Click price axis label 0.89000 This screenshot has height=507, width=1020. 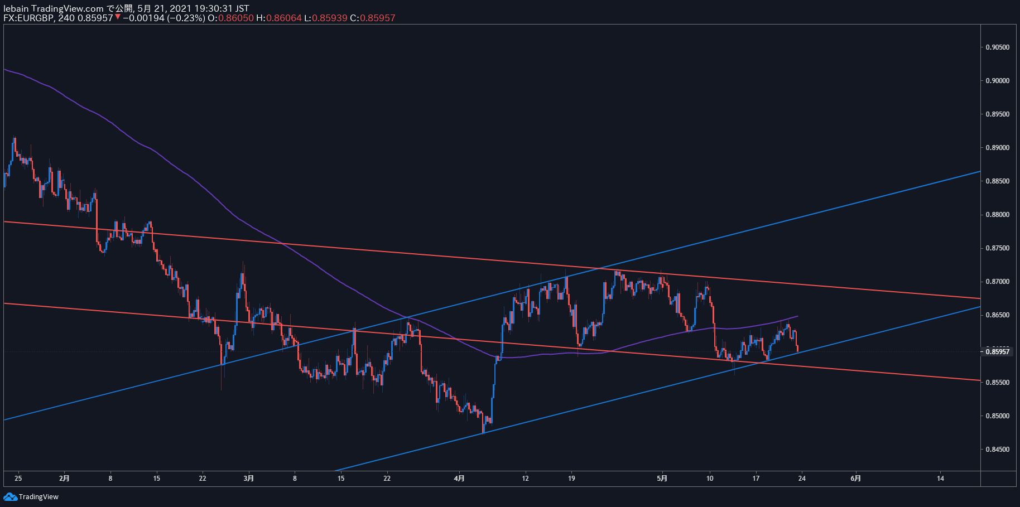(x=997, y=148)
